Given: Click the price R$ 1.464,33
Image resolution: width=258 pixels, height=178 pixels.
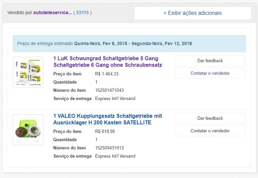Looking at the screenshot, I should pos(107,74).
